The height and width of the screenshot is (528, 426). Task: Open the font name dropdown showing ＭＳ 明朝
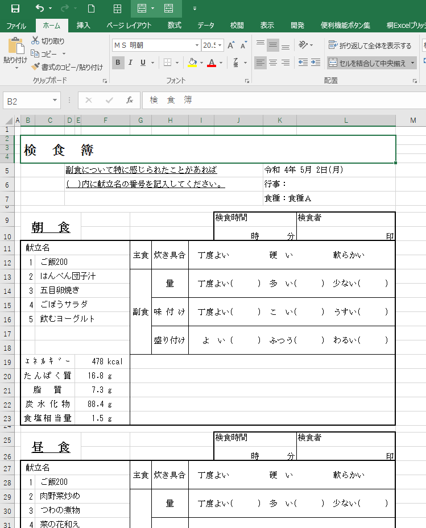pos(197,45)
